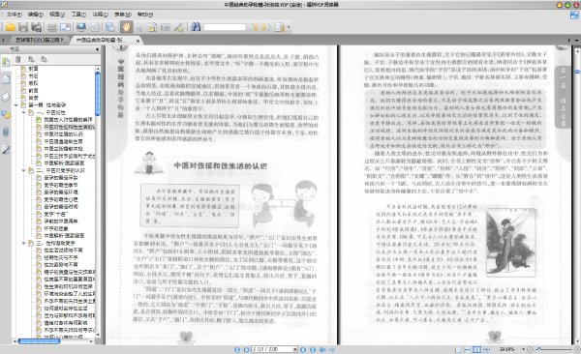Open the page number dropdown
The width and height of the screenshot is (581, 354).
click(x=295, y=349)
